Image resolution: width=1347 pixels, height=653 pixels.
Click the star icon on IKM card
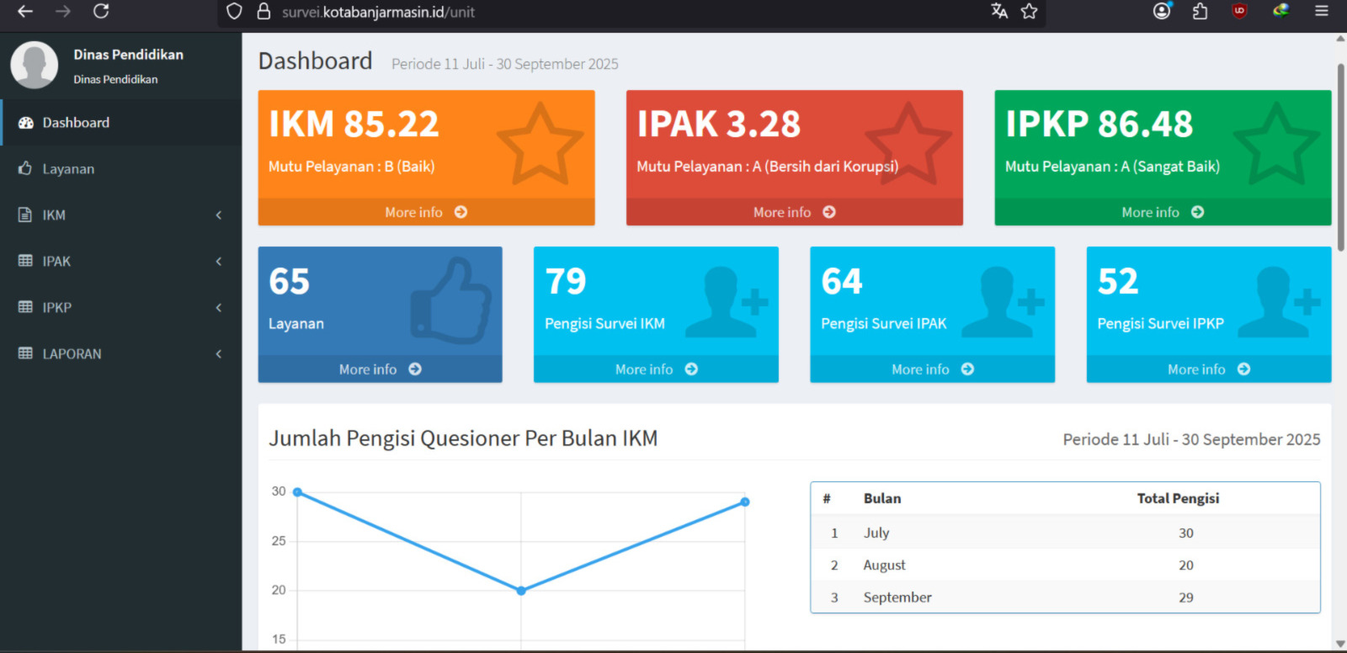pos(540,144)
